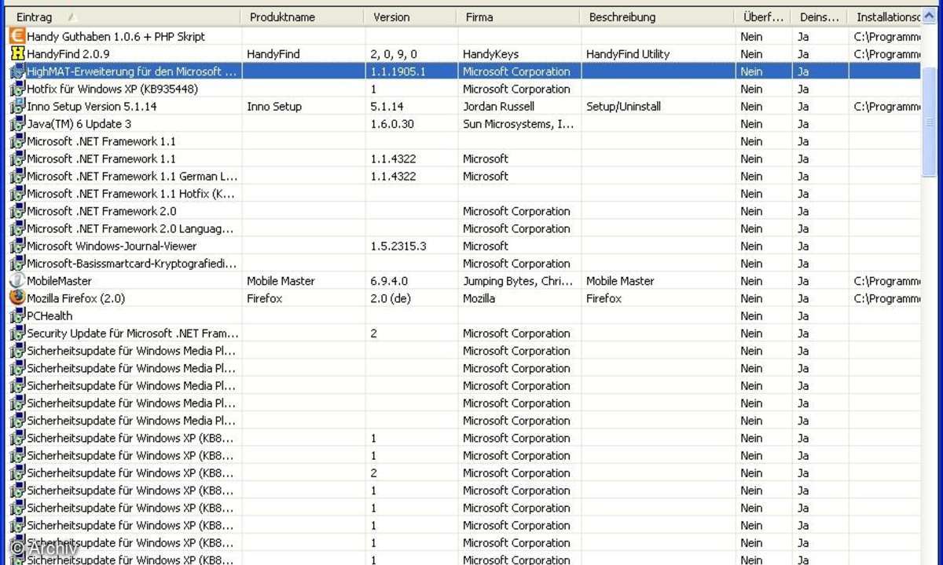This screenshot has width=943, height=565.
Task: Click the Jumping Bytes, Chri... company cell
Action: pyautogui.click(x=518, y=281)
